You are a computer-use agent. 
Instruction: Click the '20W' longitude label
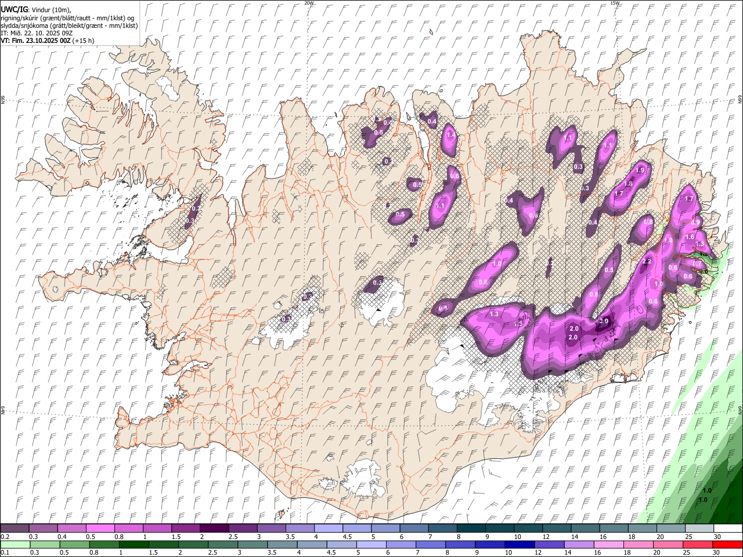point(309,3)
